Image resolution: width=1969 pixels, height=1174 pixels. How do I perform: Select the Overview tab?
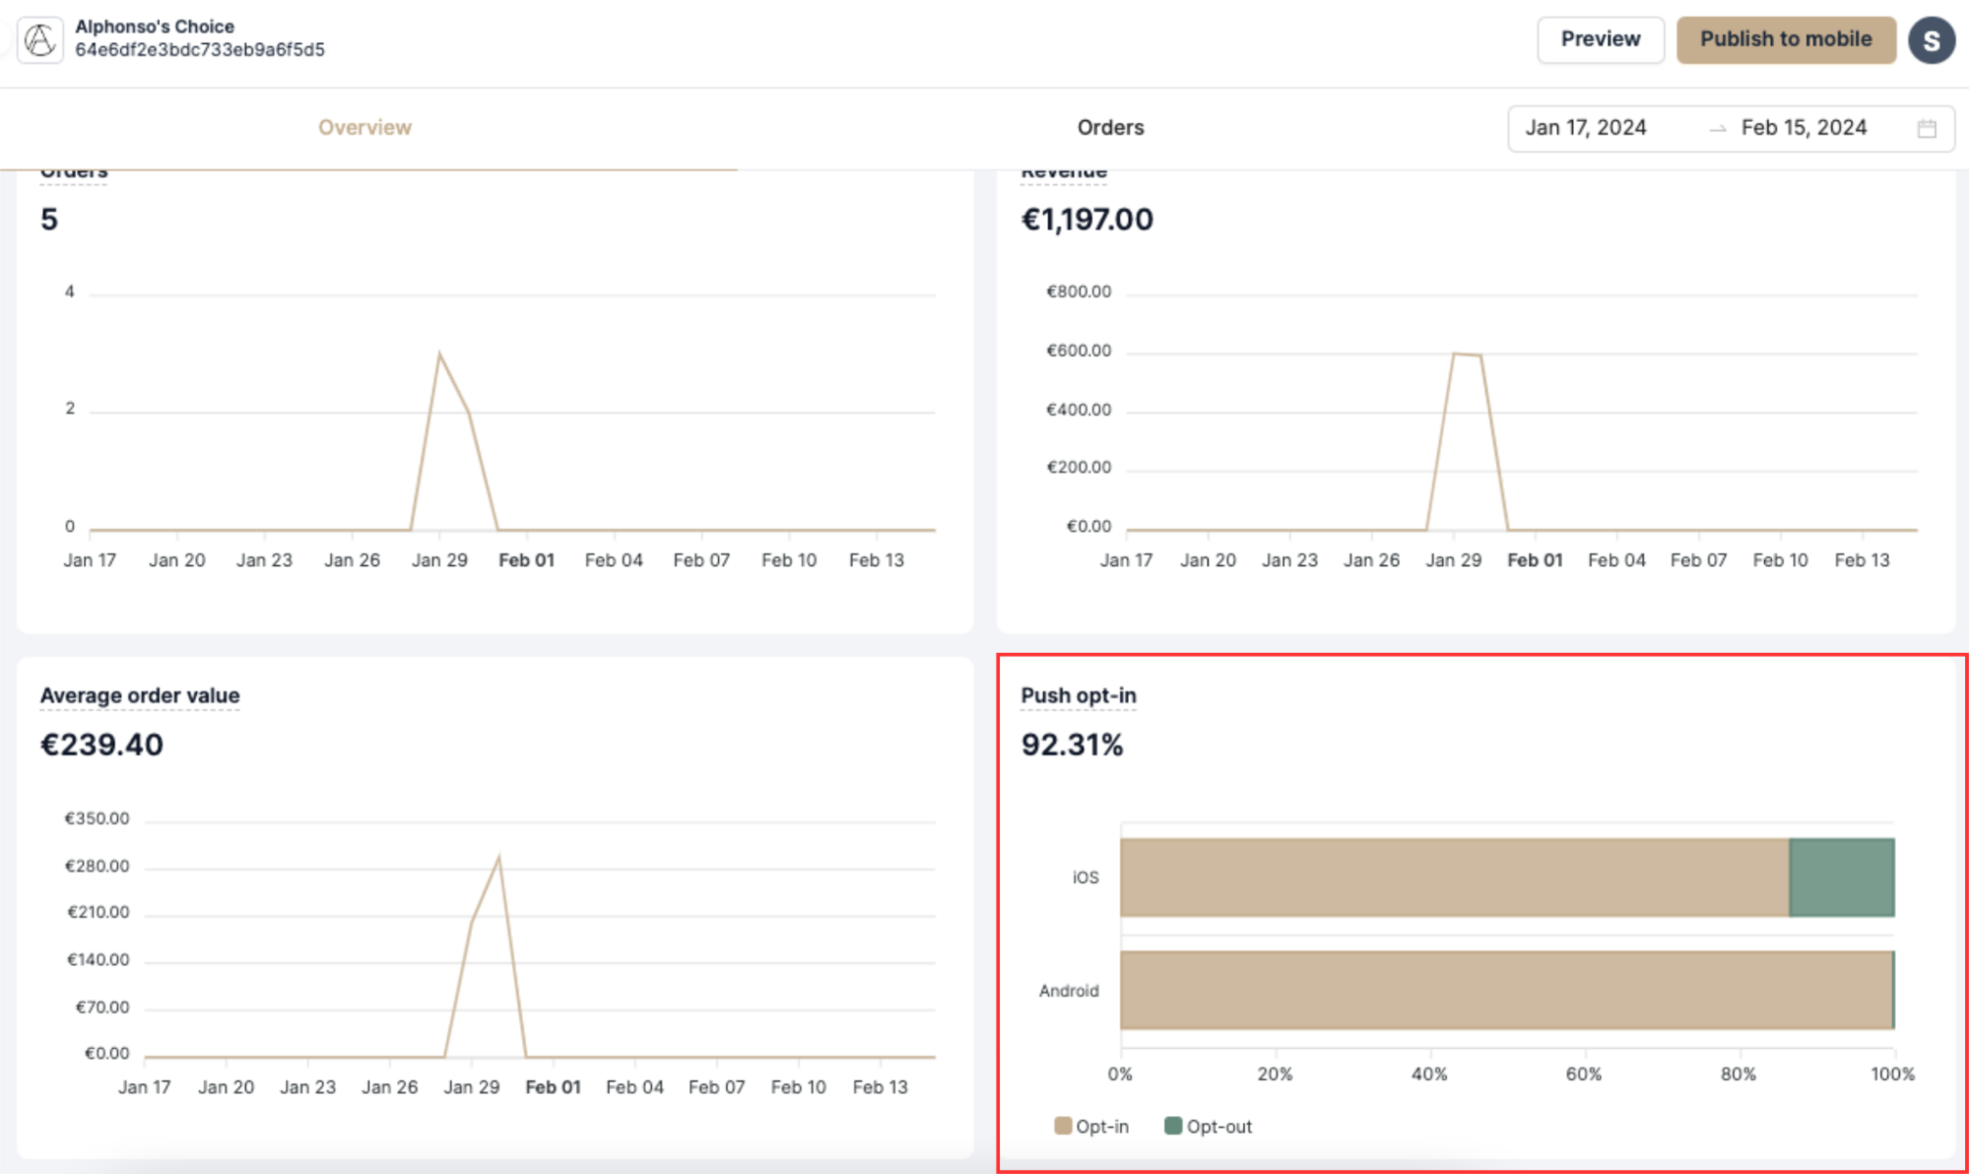pyautogui.click(x=364, y=128)
